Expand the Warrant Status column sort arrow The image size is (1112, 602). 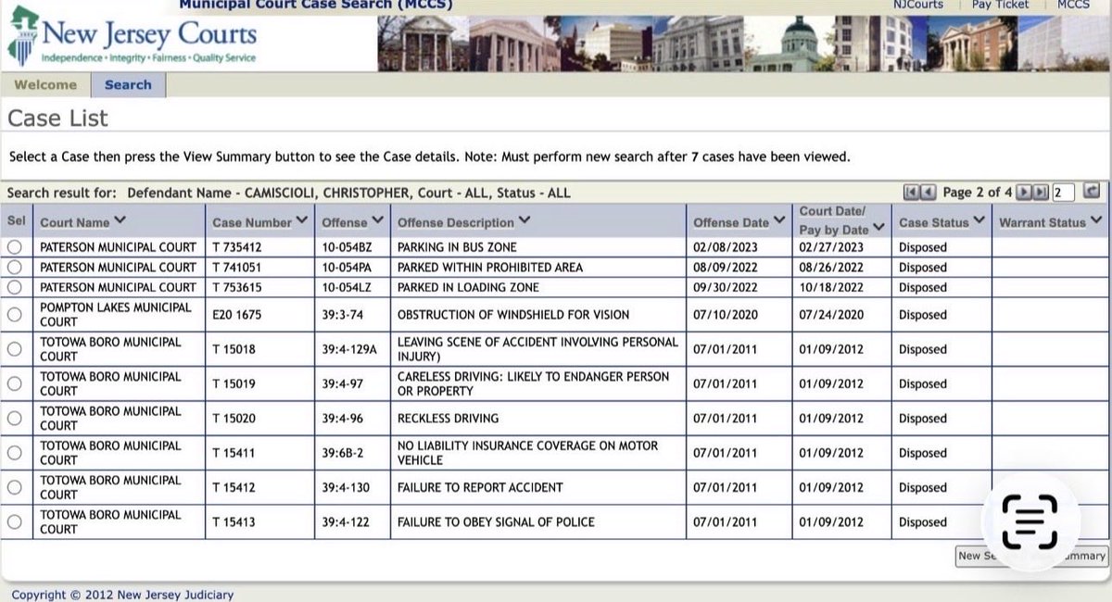1096,221
